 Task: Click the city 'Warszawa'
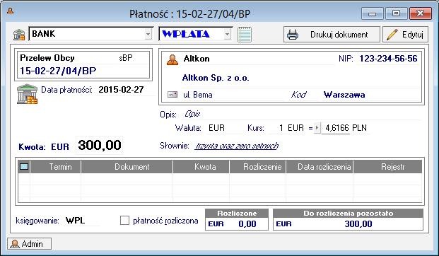344,95
